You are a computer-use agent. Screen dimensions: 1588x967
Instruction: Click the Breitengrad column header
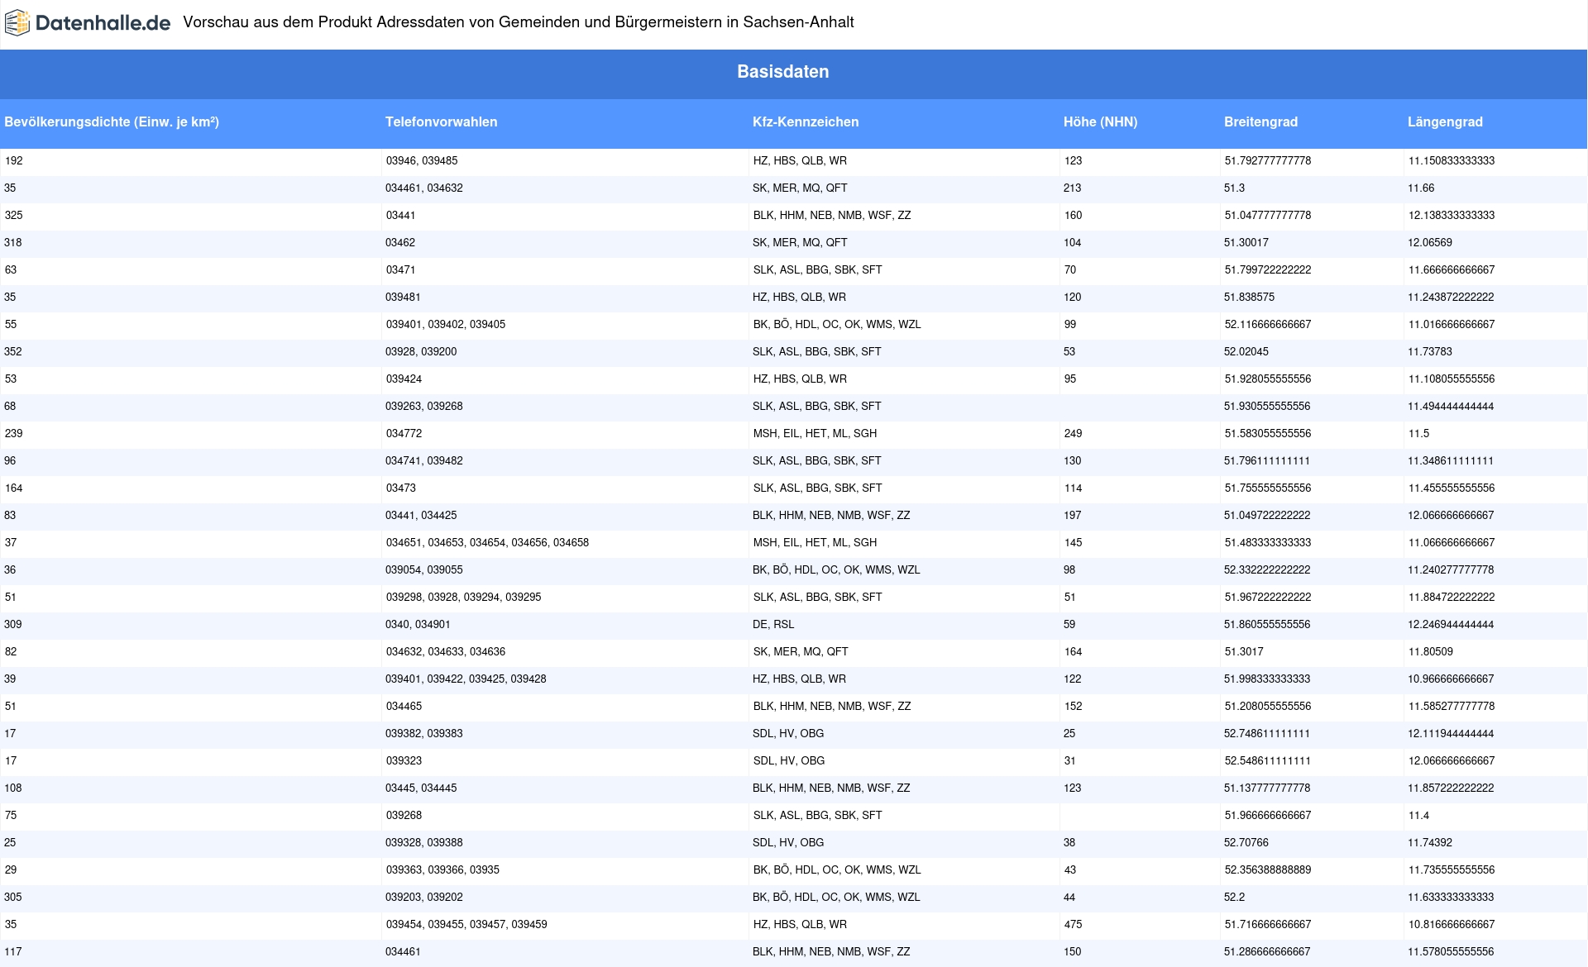pyautogui.click(x=1260, y=122)
